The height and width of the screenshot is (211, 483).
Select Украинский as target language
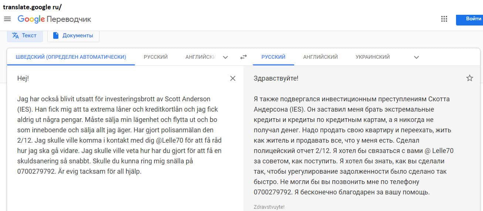point(373,57)
